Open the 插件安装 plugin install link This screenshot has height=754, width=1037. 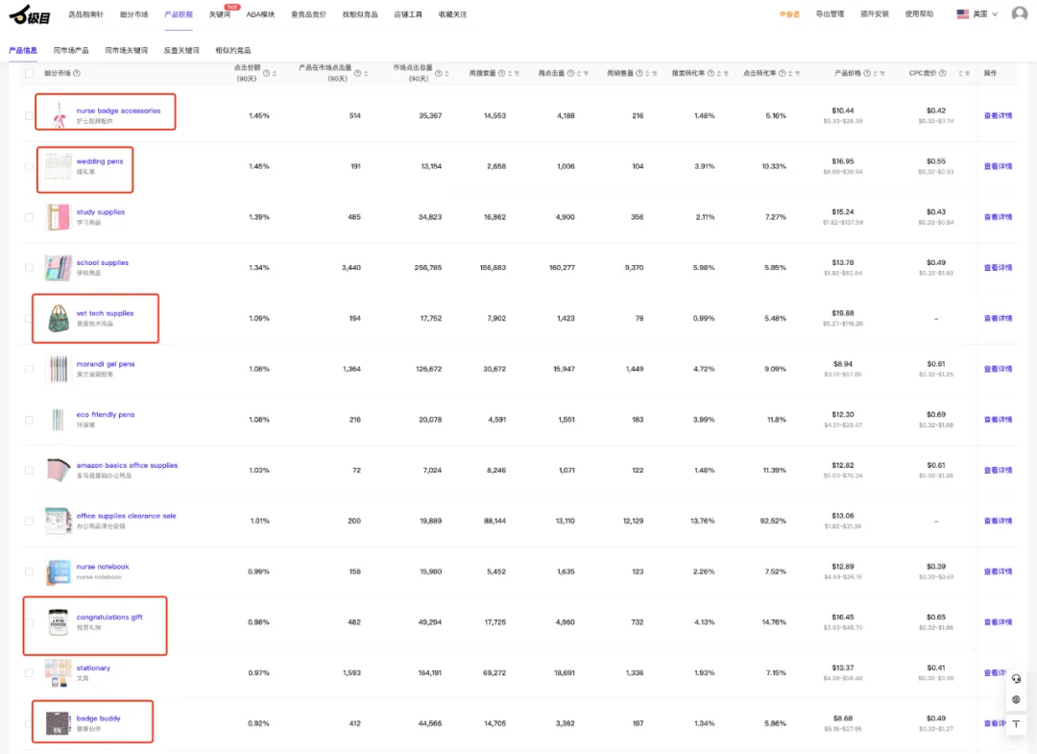(875, 13)
